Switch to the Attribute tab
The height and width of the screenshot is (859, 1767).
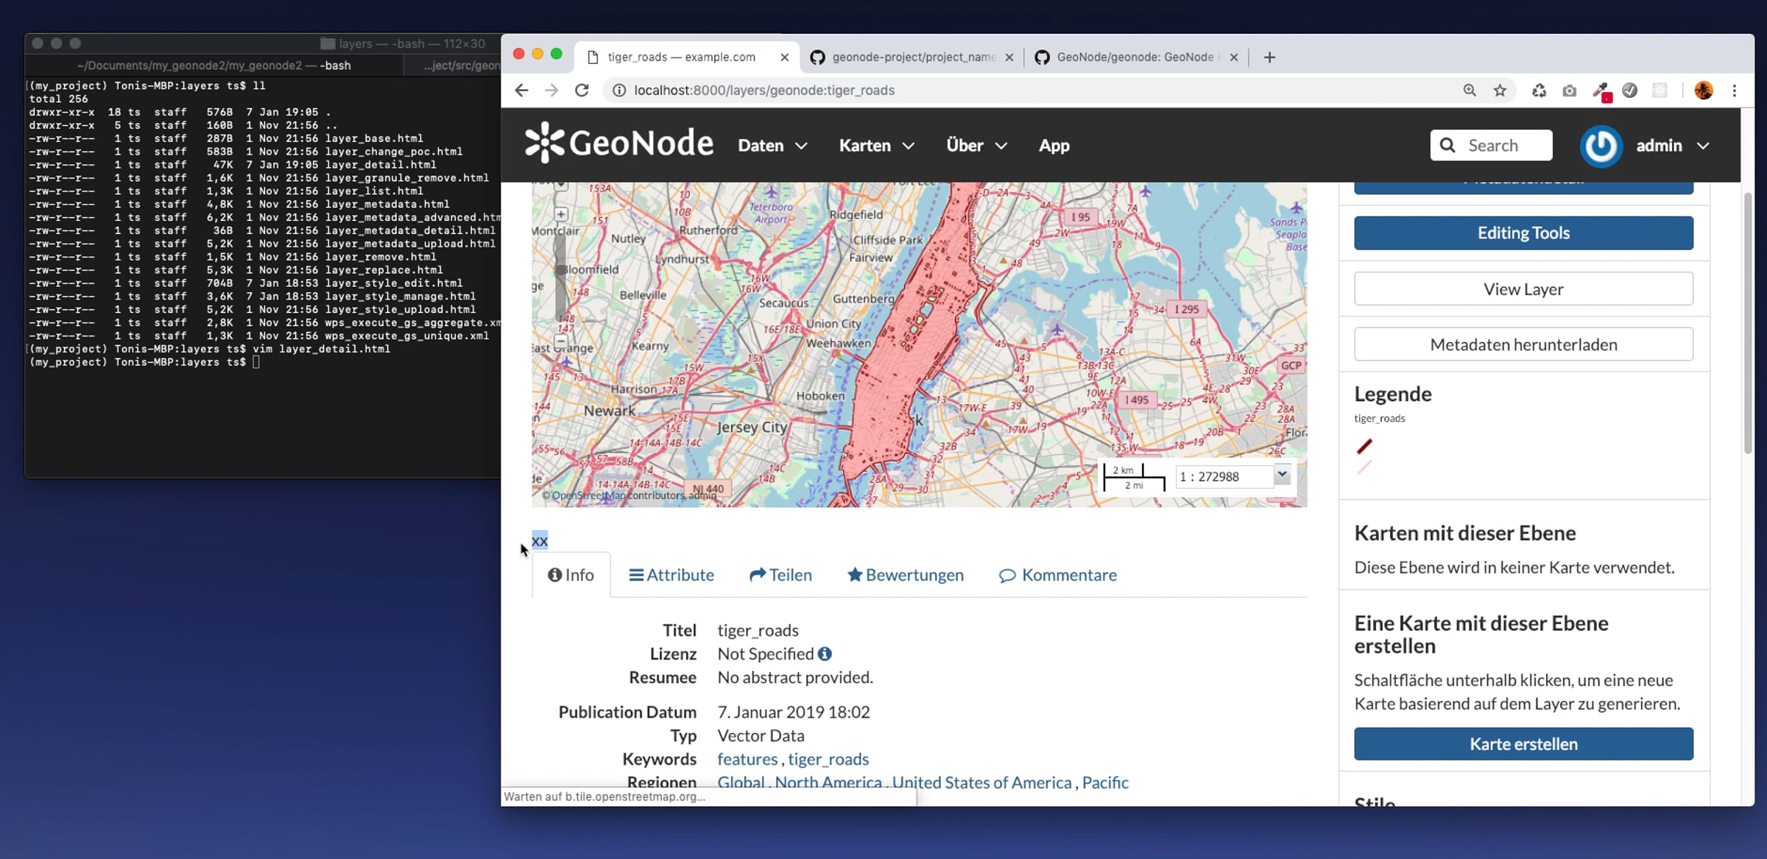(x=671, y=575)
